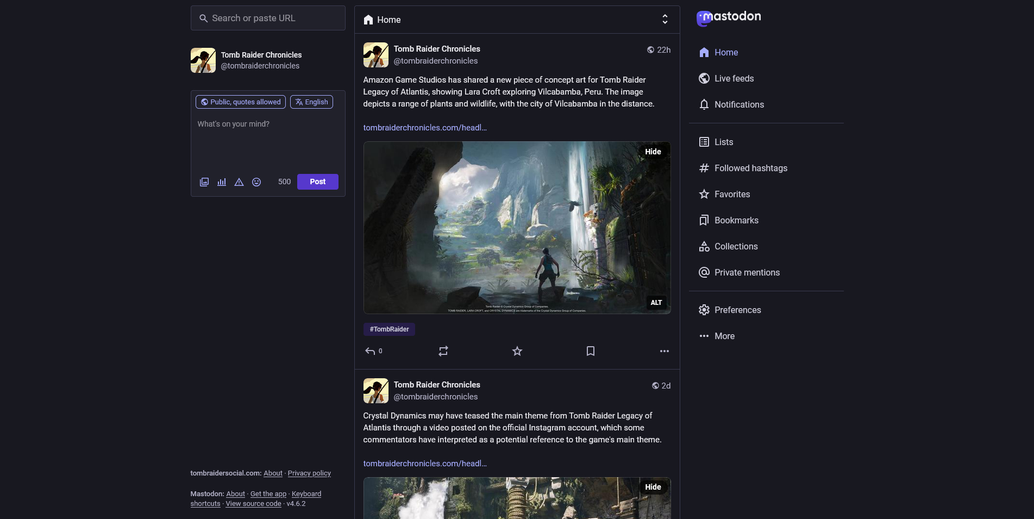The image size is (1034, 519).
Task: Click the search magnifier icon
Action: pyautogui.click(x=203, y=18)
